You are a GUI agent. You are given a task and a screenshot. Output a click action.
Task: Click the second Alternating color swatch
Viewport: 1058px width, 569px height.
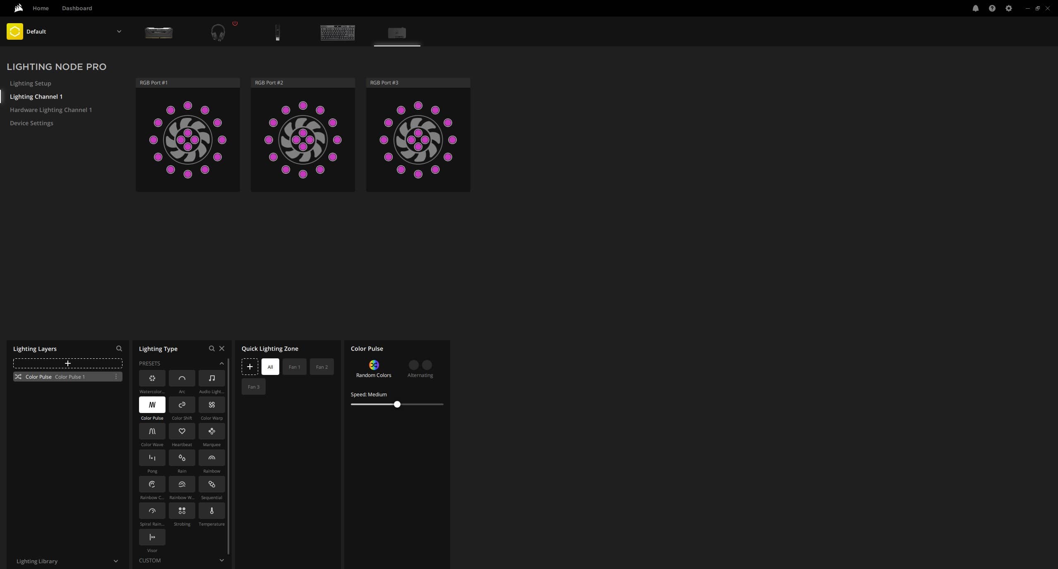coord(427,365)
